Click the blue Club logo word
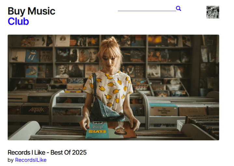The height and width of the screenshot is (166, 234). click(x=18, y=21)
